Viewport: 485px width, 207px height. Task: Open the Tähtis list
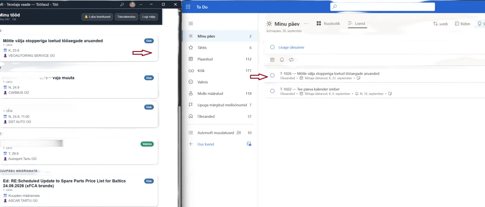[x=220, y=48]
